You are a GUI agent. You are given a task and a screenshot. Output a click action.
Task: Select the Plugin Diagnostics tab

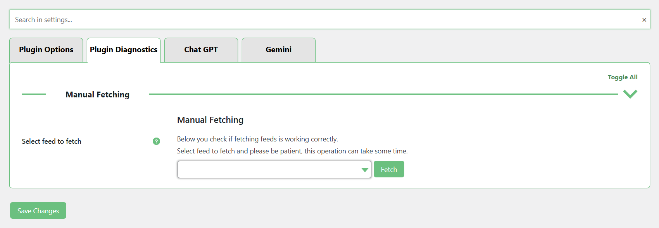tap(124, 50)
